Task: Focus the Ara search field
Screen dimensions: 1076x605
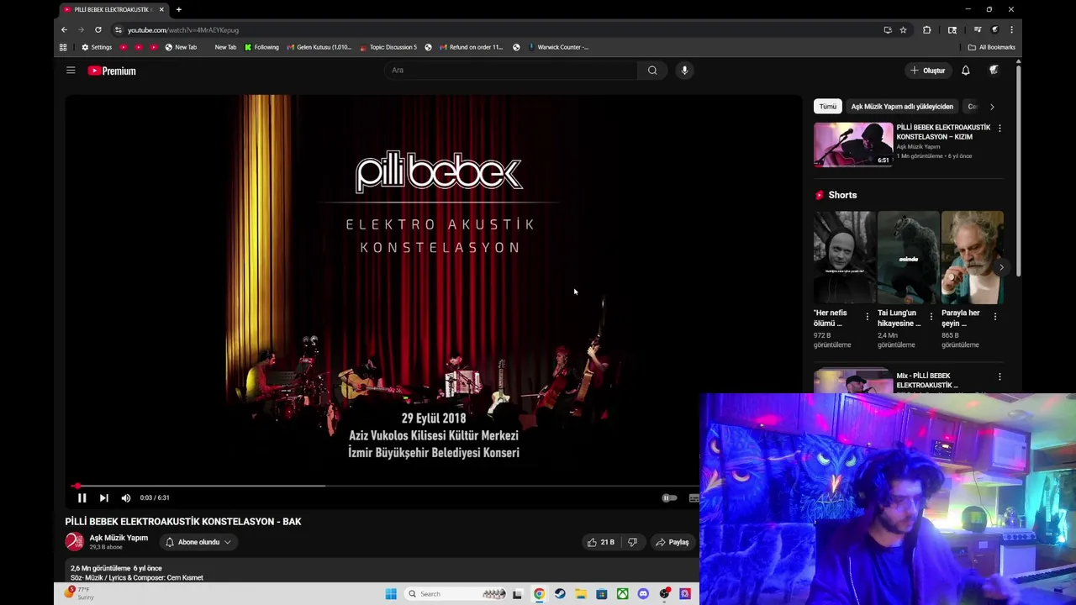Action: pyautogui.click(x=511, y=71)
